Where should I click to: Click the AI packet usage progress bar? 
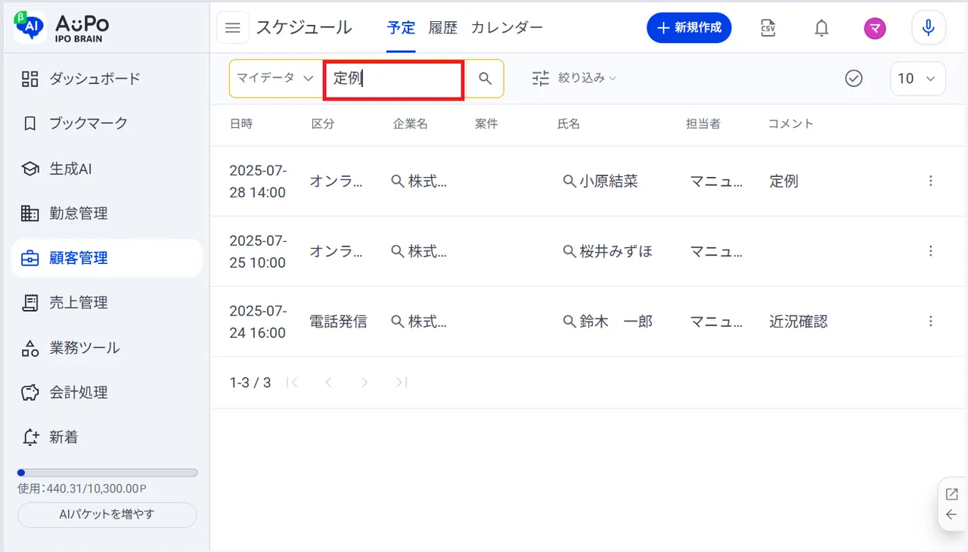107,473
